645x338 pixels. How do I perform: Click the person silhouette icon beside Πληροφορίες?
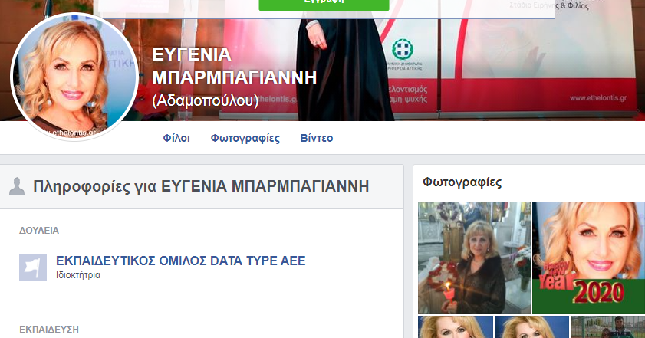pyautogui.click(x=17, y=186)
